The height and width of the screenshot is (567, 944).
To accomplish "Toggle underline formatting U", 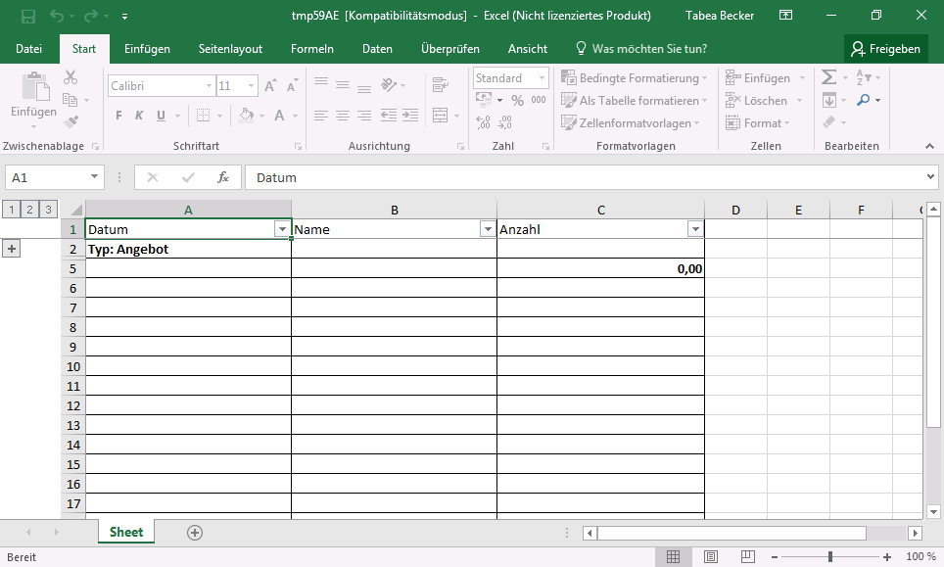I will click(x=161, y=116).
